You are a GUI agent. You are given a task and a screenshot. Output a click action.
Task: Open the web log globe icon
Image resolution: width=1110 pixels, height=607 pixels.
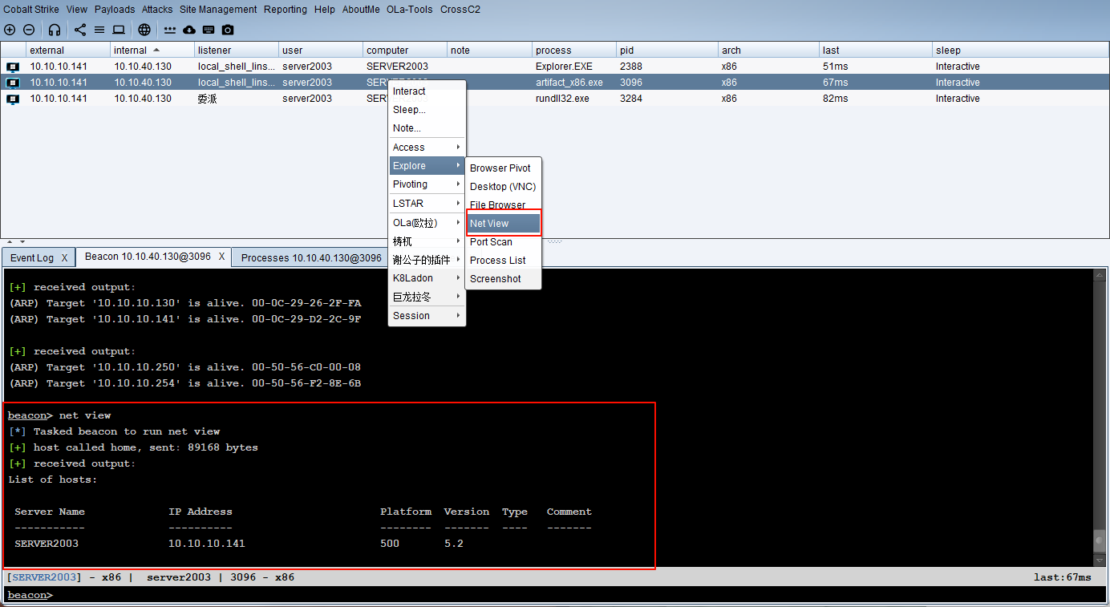144,30
